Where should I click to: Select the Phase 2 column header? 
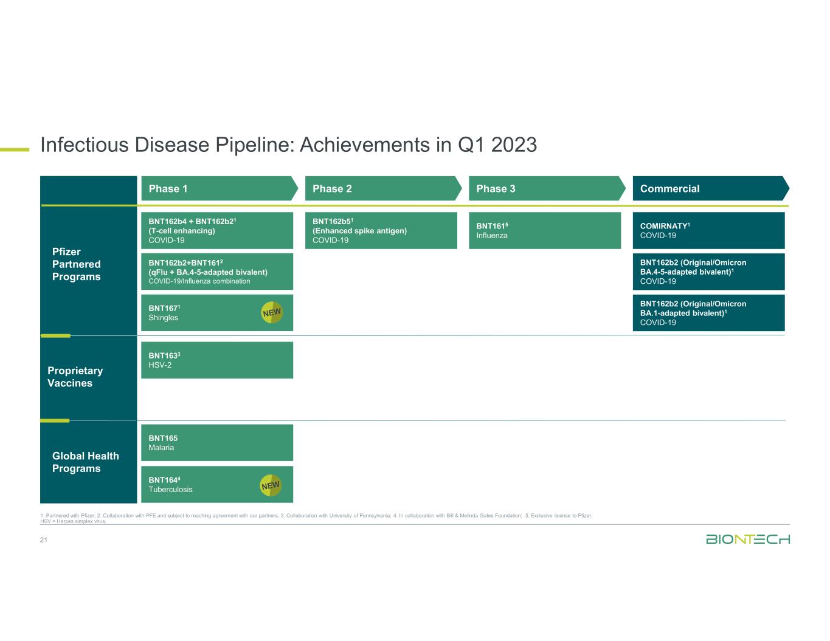383,188
